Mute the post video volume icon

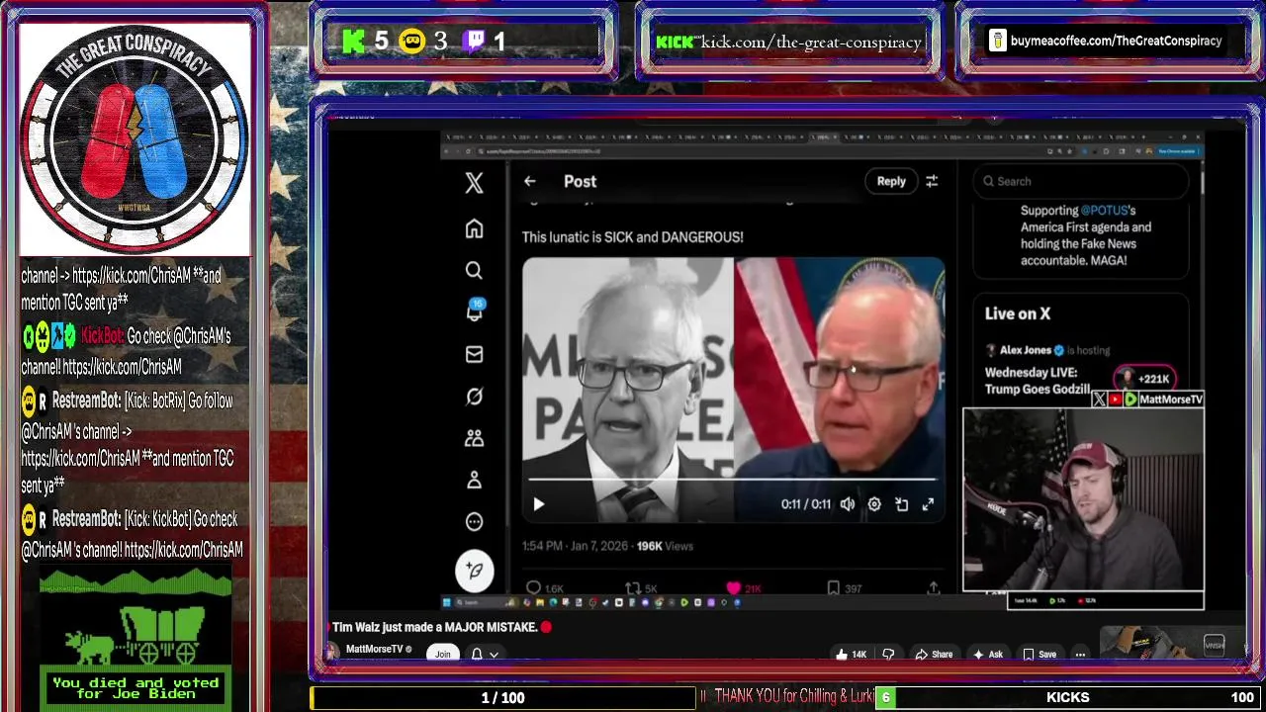tap(848, 504)
